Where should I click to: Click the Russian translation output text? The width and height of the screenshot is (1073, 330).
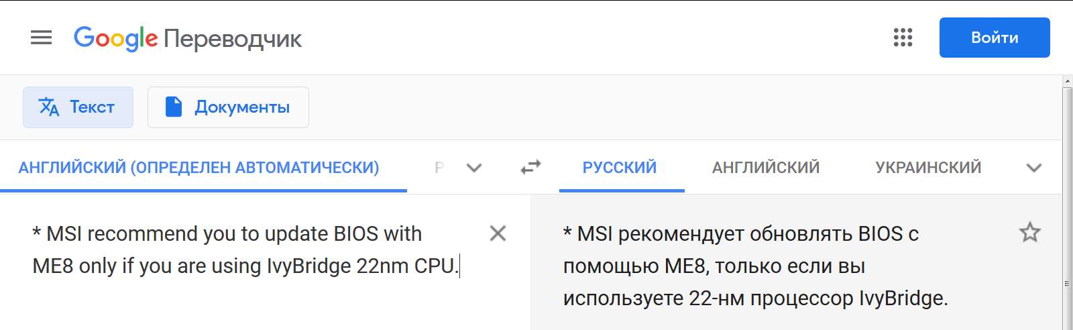pos(755,266)
